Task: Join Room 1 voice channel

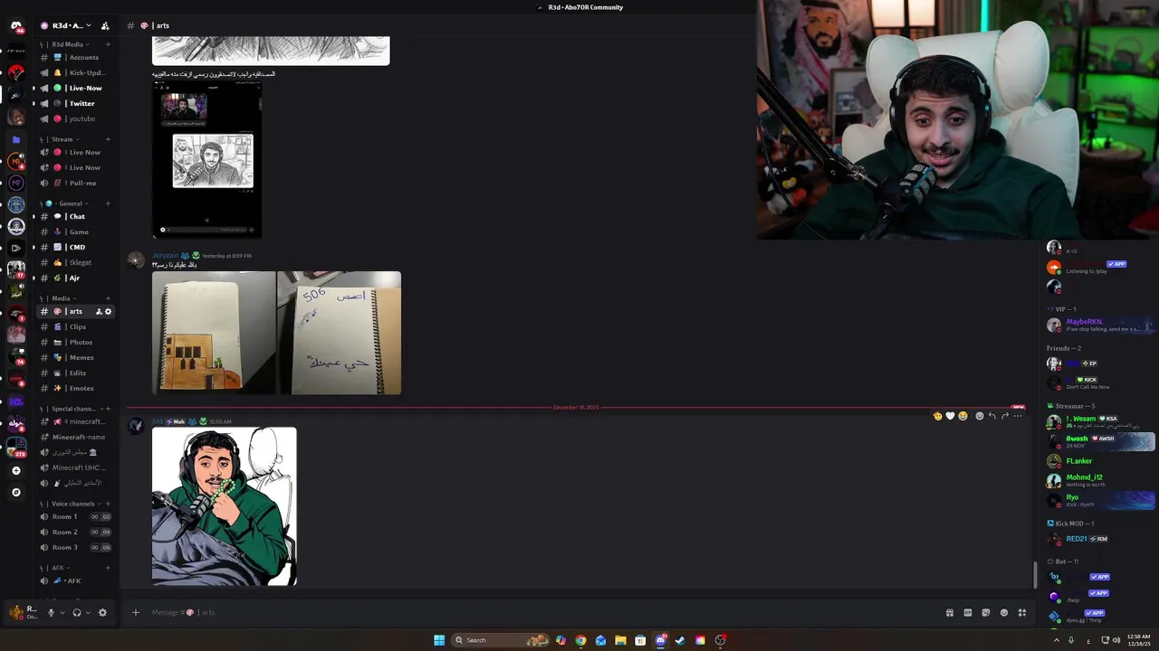Action: (76, 516)
